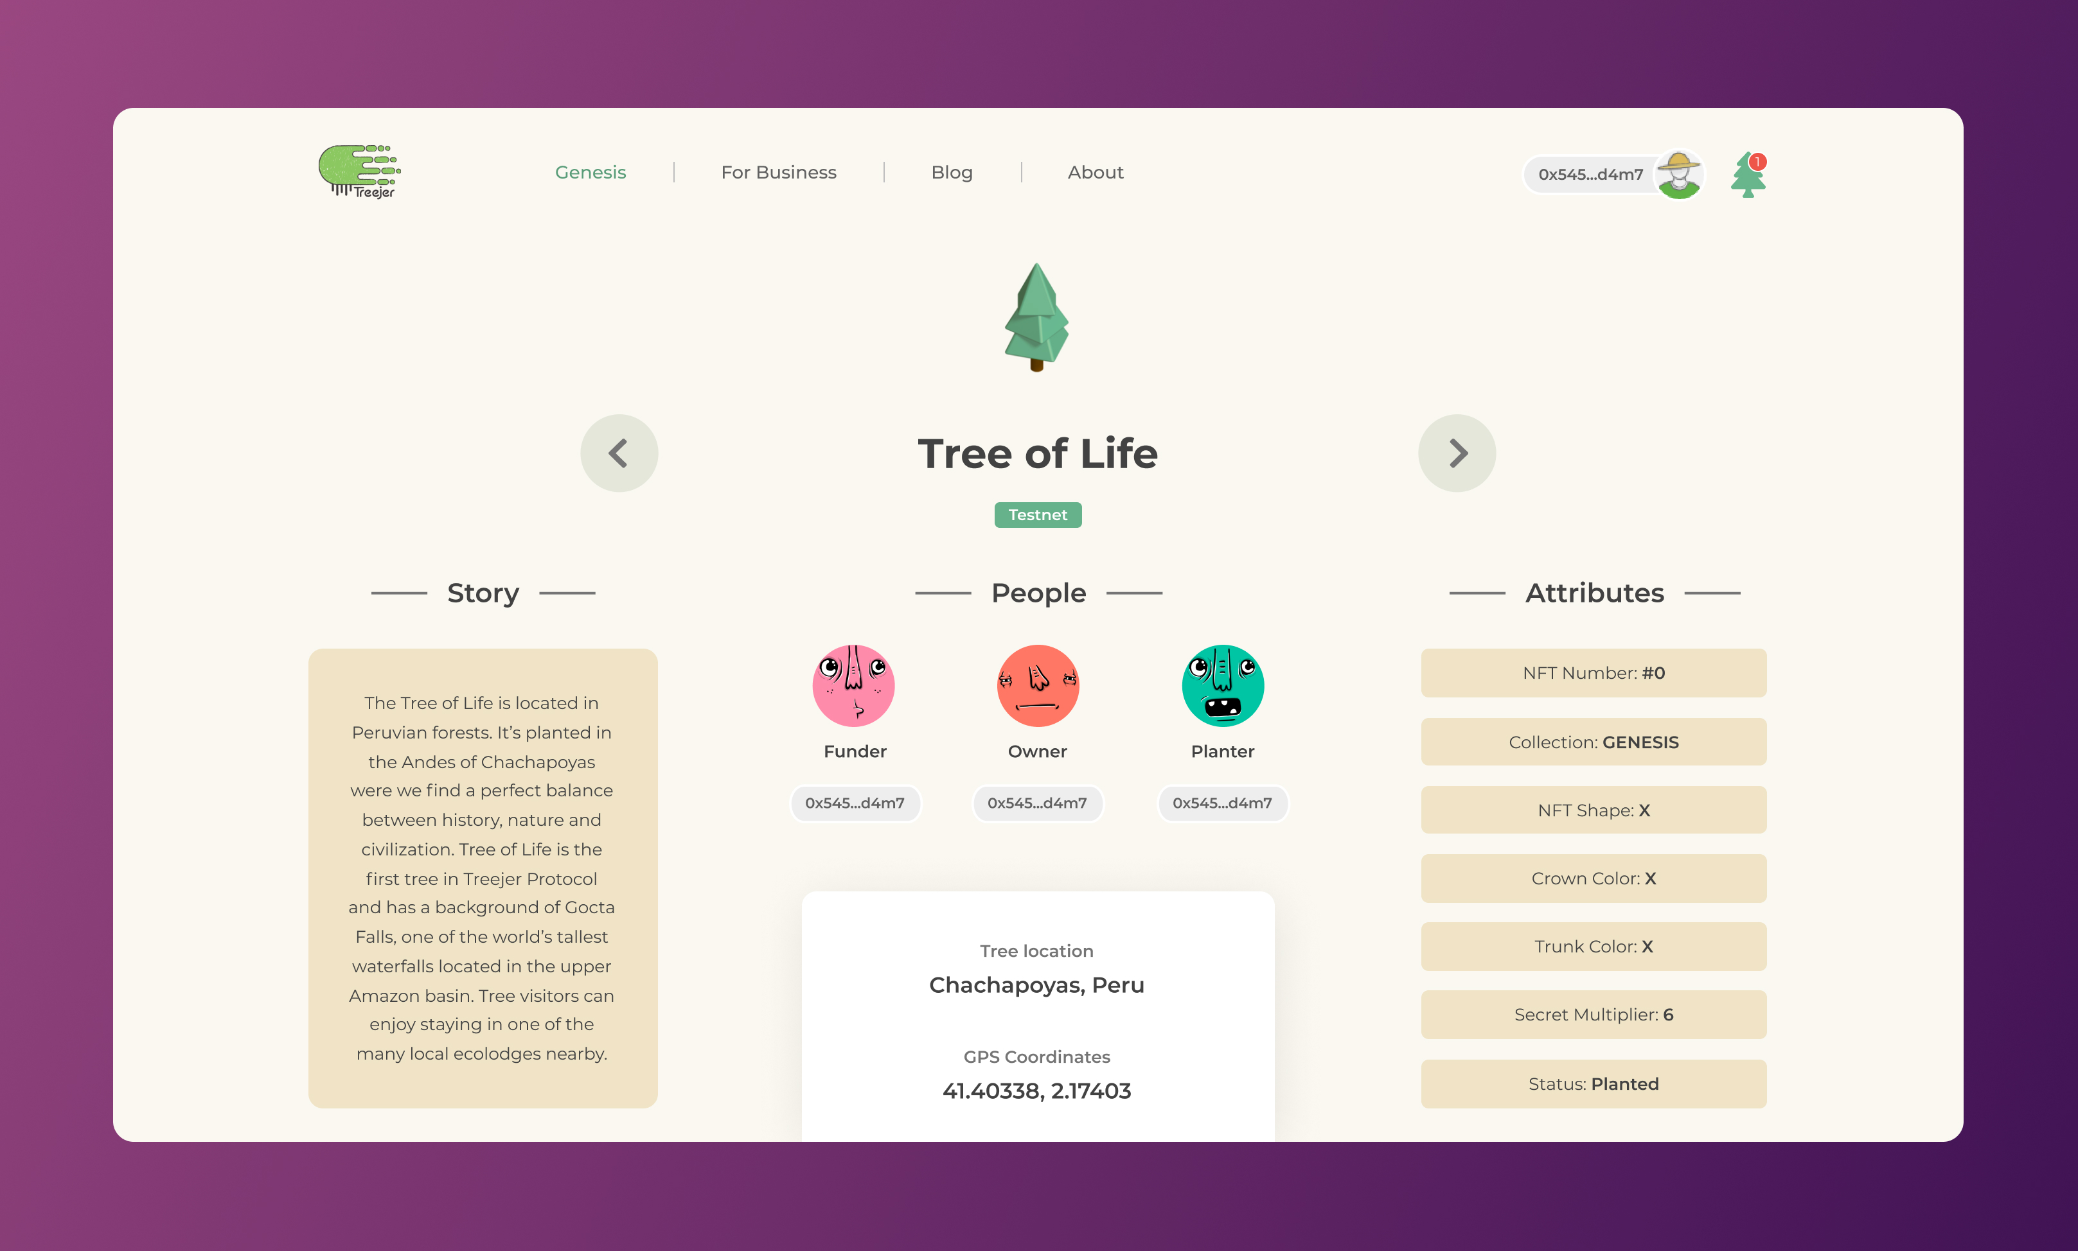Viewport: 2078px width, 1251px height.
Task: Select the Genesis navigation tab
Action: point(591,172)
